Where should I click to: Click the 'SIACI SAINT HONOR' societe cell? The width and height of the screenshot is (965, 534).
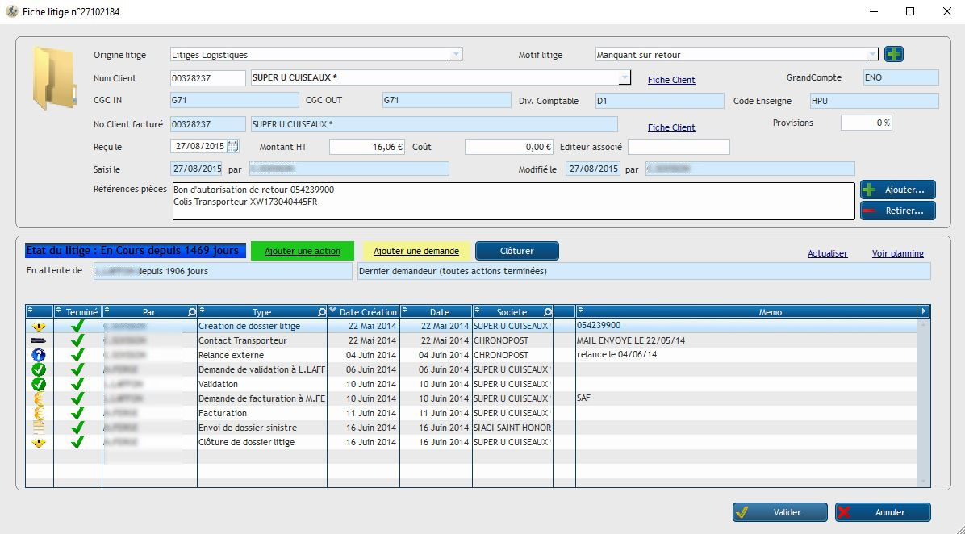(512, 428)
